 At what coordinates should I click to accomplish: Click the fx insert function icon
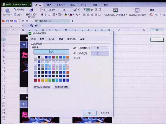click(x=36, y=26)
